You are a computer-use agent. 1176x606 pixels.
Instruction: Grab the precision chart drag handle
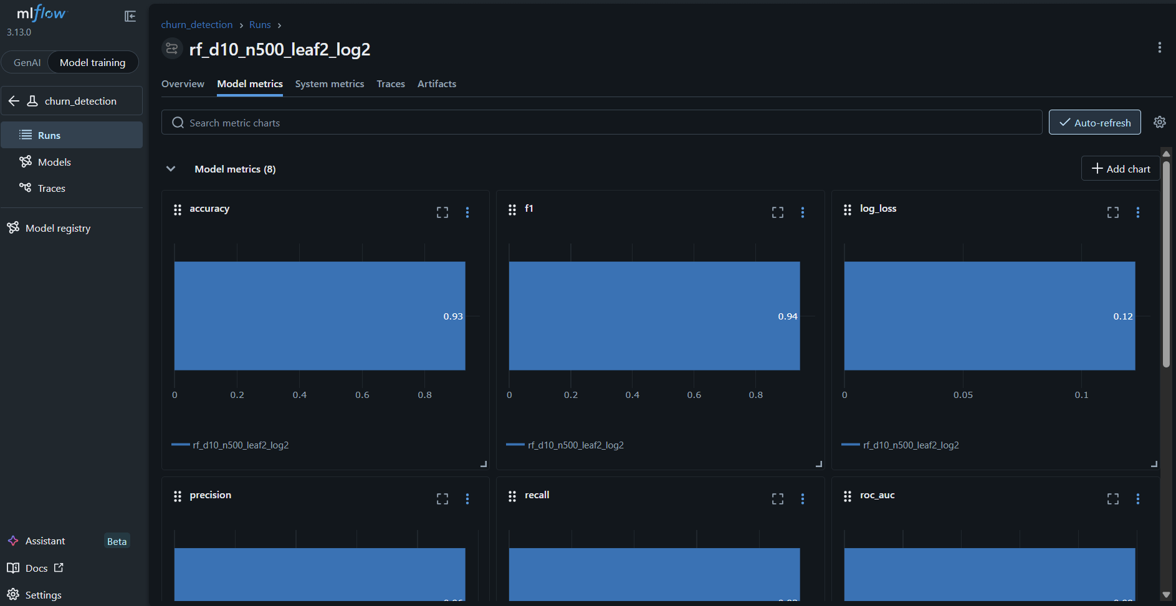(178, 496)
